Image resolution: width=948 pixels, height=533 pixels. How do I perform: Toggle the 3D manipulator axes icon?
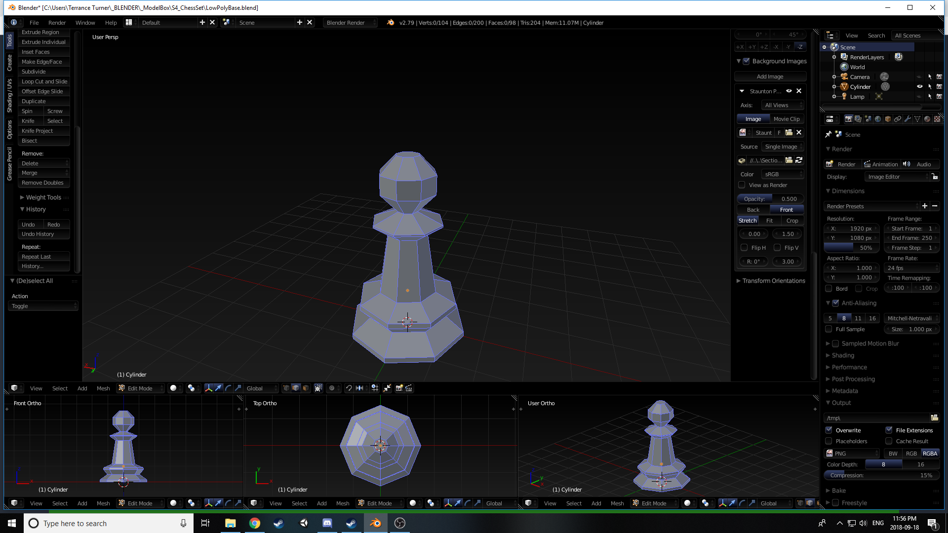point(209,388)
